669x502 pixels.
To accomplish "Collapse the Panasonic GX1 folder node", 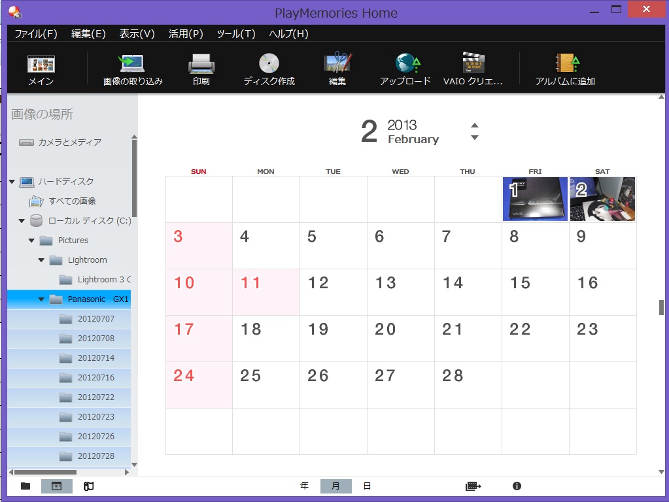I will tap(41, 299).
